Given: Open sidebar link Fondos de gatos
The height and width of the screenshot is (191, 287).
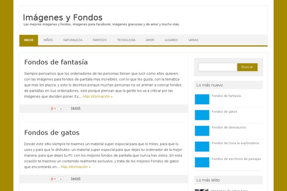Looking at the screenshot, I should (x=224, y=111).
